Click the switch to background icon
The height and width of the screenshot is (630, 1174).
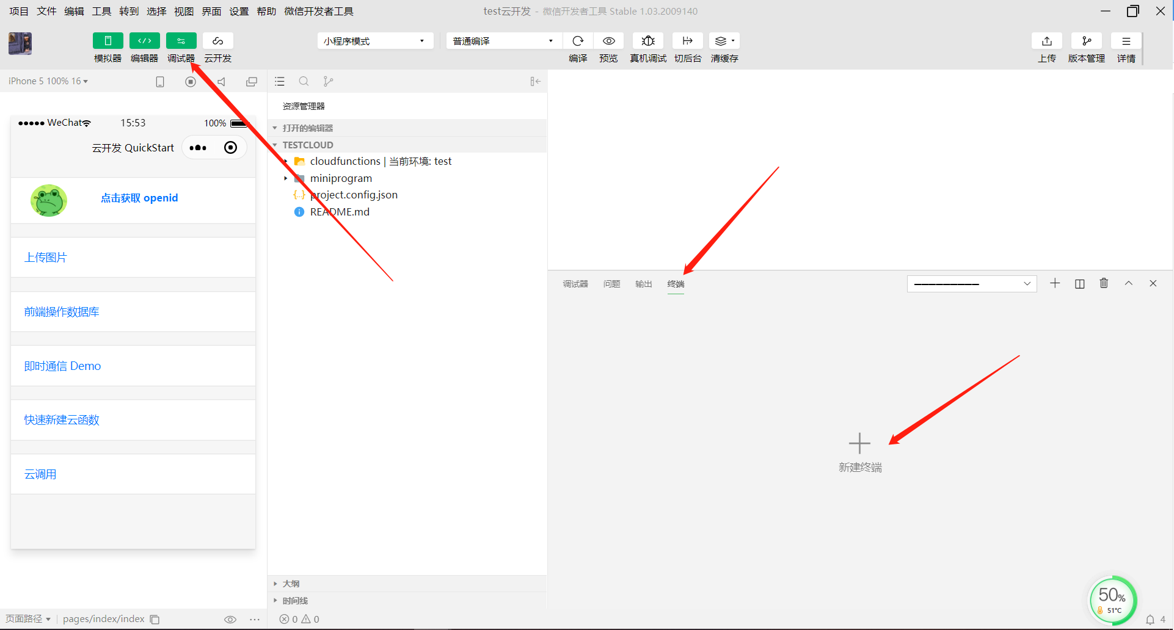[x=688, y=41]
